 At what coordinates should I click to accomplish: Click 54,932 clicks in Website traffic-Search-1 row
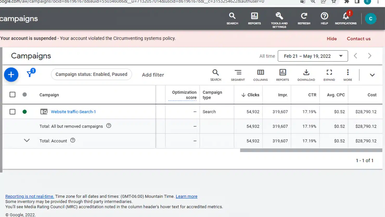[253, 112]
